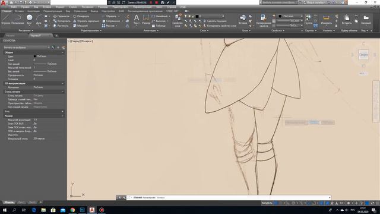Screen dimensions: 380x214
Task: Click Копировать свойства слоя button
Action: click(x=219, y=26)
